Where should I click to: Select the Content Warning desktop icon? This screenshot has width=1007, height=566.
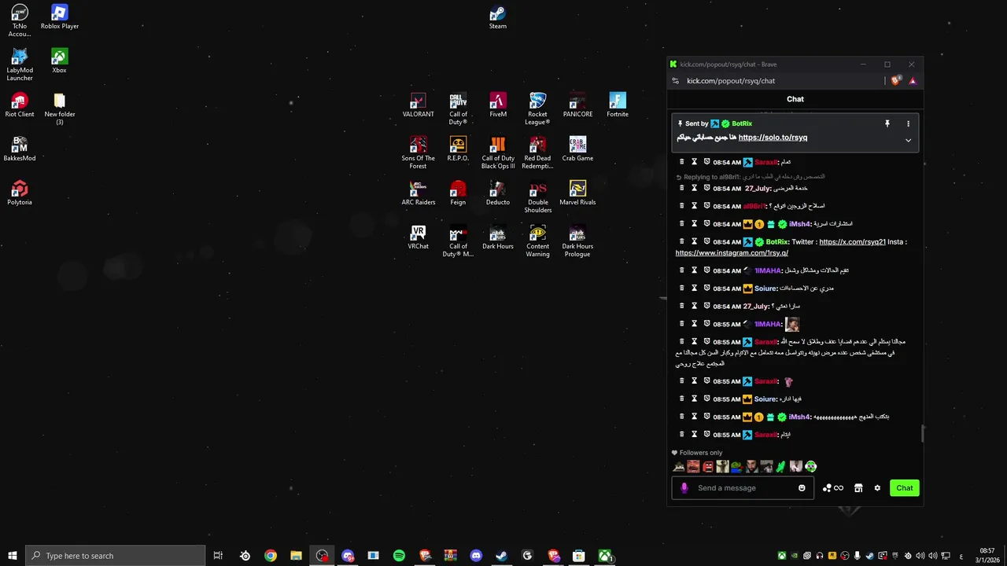(538, 241)
